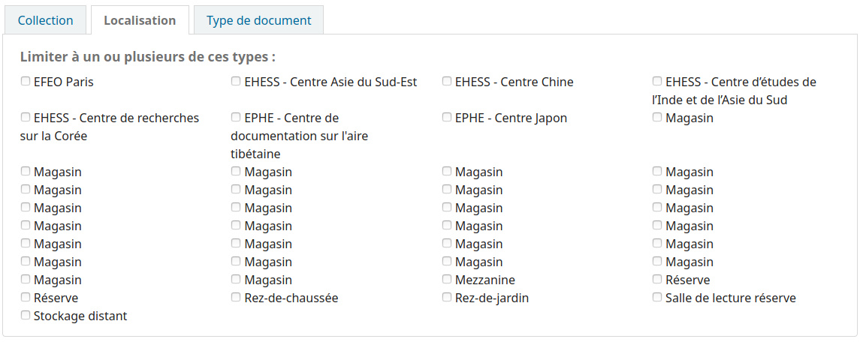Check EPHE Centre de documentation tibétaine box
The width and height of the screenshot is (860, 351).
point(236,118)
